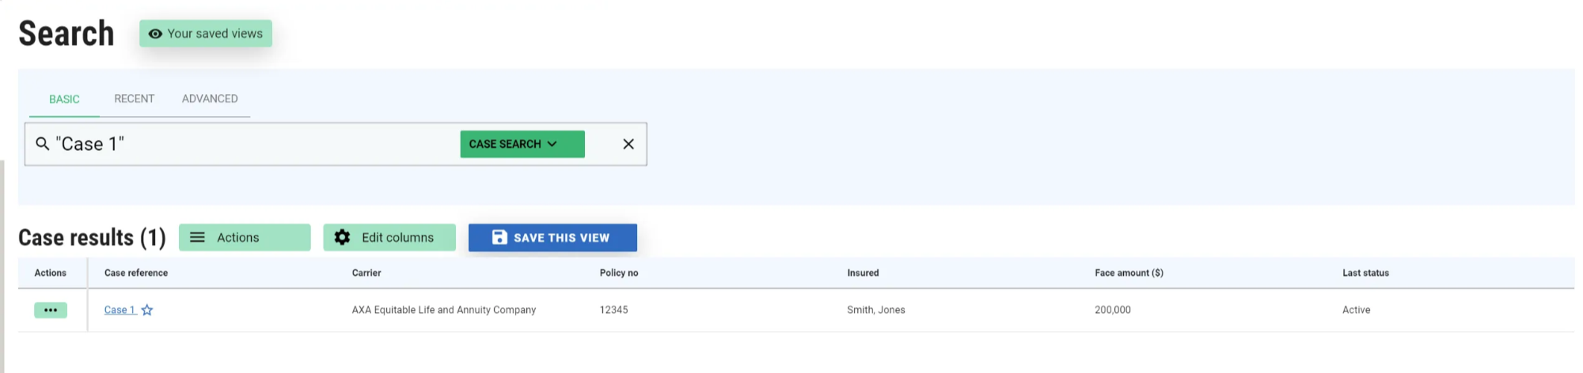
Task: Open the Case 1 link
Action: (x=120, y=310)
